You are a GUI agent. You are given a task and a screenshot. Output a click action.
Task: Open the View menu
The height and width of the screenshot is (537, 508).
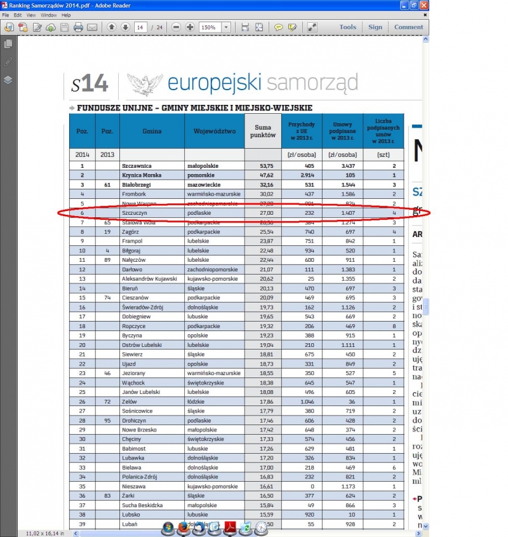point(31,15)
